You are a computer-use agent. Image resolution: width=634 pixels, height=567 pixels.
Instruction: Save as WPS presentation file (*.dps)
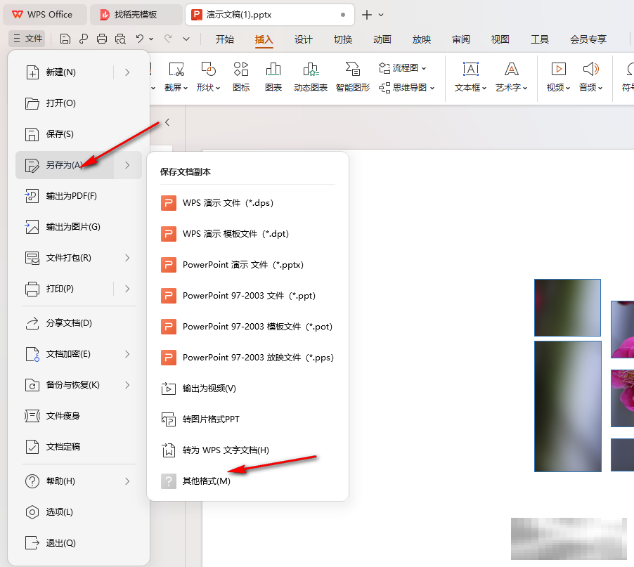pos(247,203)
